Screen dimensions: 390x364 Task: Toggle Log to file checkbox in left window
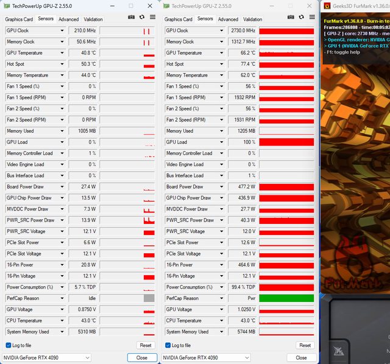tap(9, 345)
